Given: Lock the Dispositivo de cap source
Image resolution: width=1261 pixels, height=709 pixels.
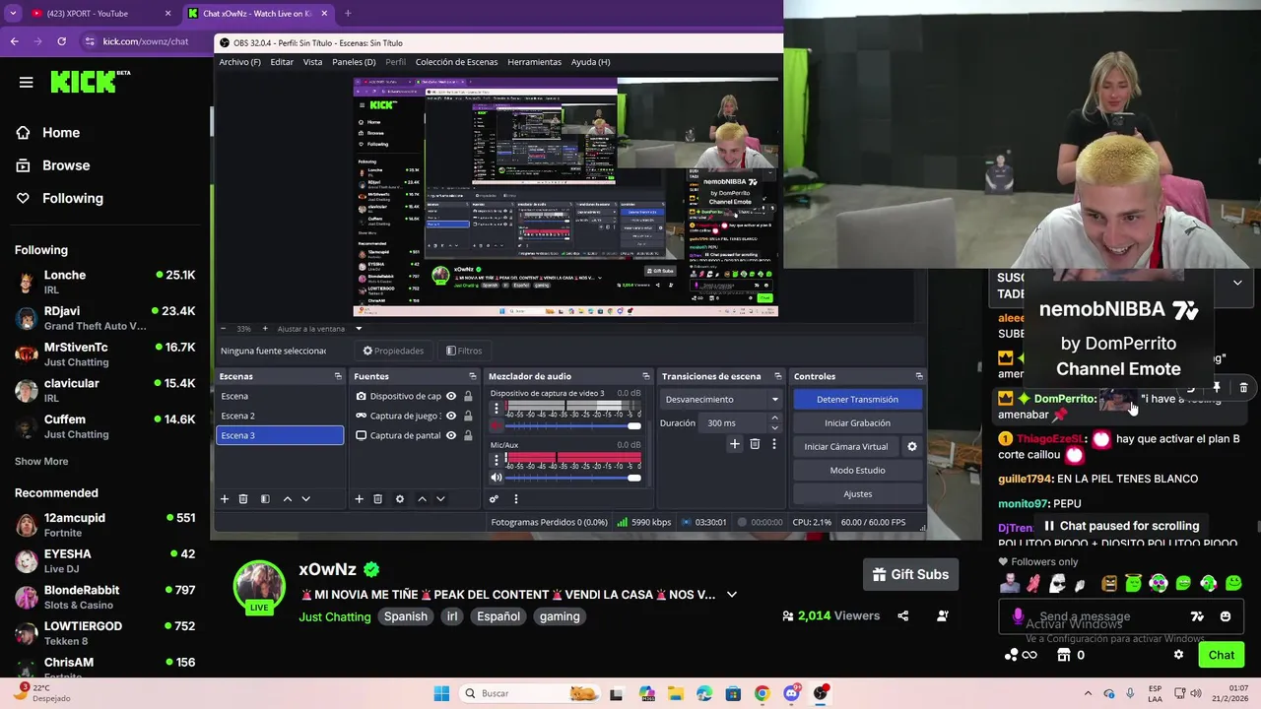Looking at the screenshot, I should 468,396.
